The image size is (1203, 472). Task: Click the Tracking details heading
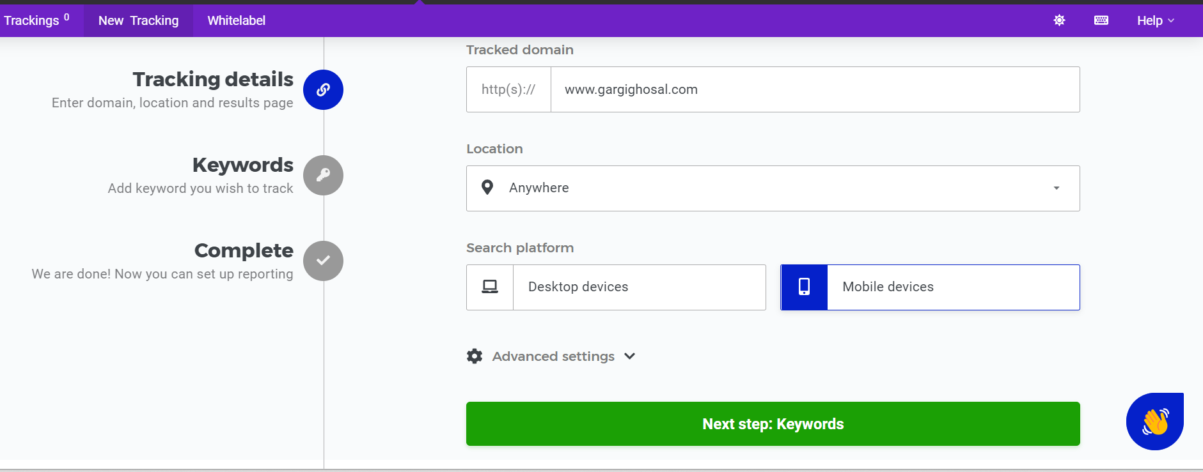click(213, 79)
